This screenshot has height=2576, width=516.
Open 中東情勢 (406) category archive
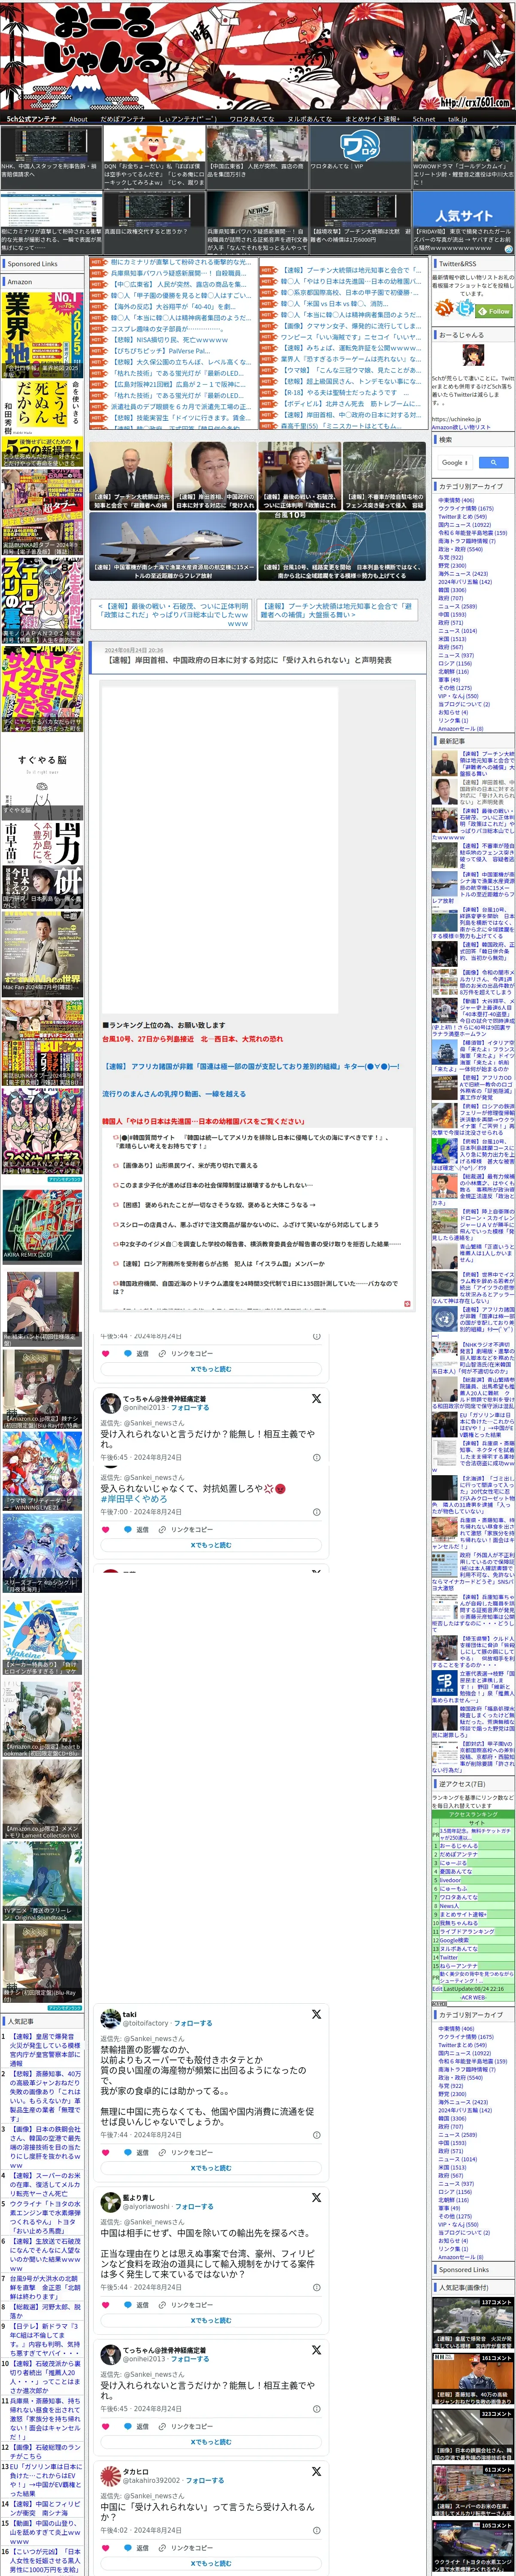point(456,500)
